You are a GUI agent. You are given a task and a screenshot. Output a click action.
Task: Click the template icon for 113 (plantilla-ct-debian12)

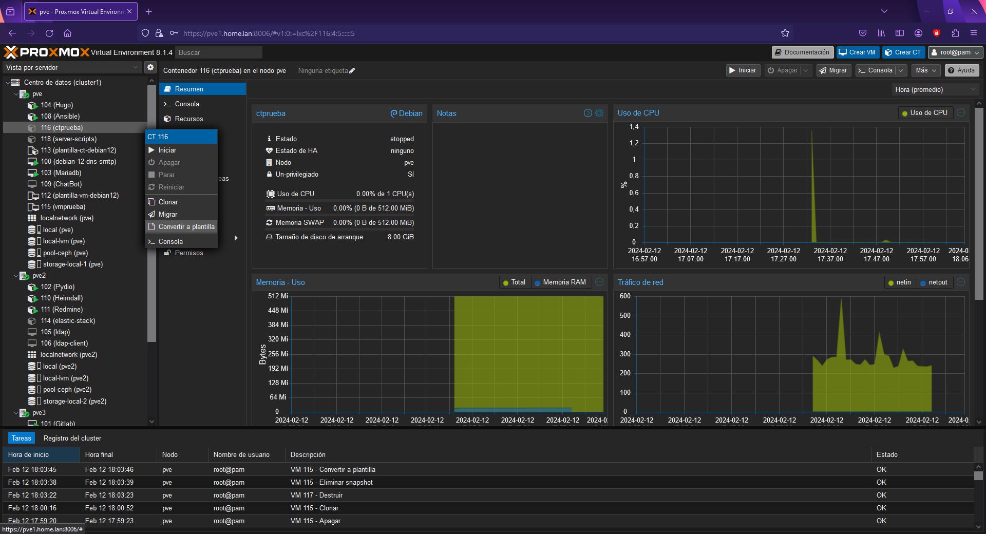pyautogui.click(x=32, y=150)
